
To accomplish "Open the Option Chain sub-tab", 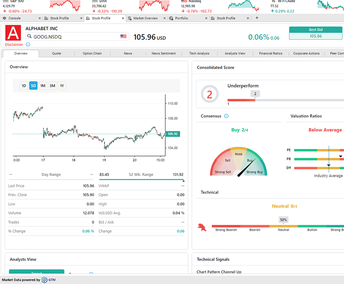I will (92, 53).
